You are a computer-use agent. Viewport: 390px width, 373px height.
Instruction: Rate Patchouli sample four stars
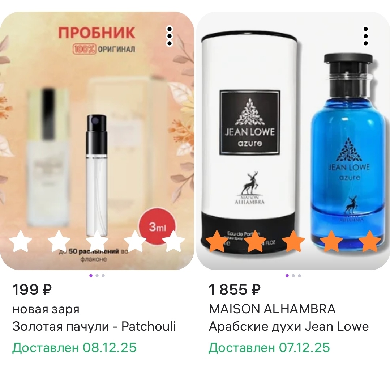(135, 241)
